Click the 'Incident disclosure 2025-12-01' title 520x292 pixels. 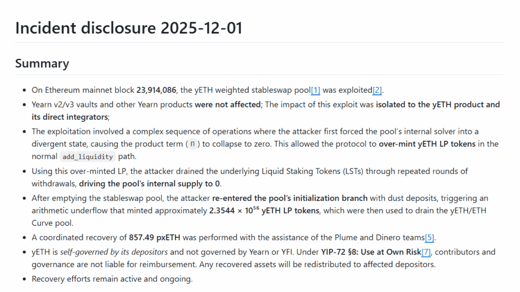pyautogui.click(x=128, y=28)
